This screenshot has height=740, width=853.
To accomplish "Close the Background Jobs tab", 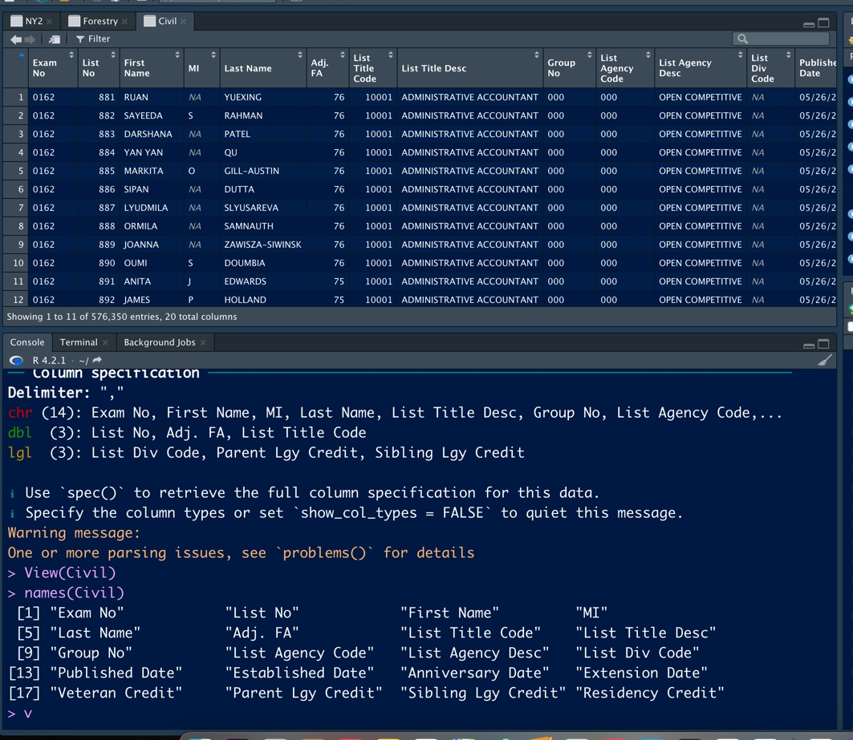I will (203, 342).
